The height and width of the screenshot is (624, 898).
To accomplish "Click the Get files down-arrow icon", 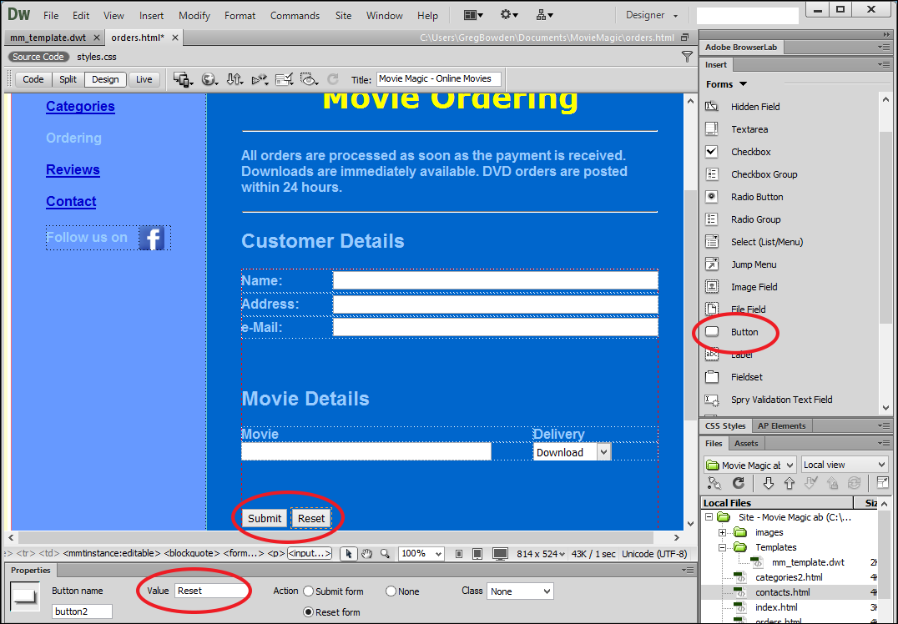I will (x=769, y=483).
